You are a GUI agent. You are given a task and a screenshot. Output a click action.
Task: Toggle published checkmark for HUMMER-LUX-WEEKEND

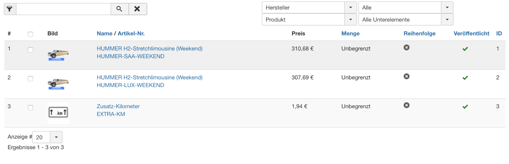[x=465, y=78]
